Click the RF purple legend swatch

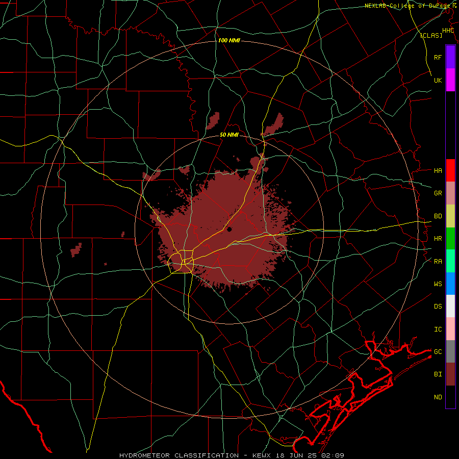[450, 57]
